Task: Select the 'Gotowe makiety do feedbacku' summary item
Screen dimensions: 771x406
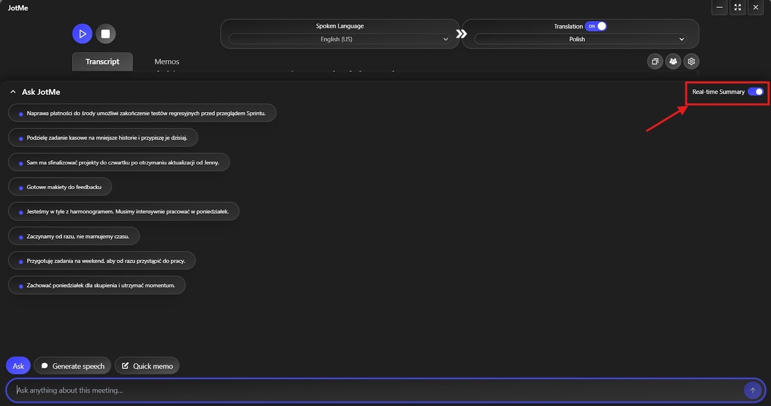Action: 60,187
